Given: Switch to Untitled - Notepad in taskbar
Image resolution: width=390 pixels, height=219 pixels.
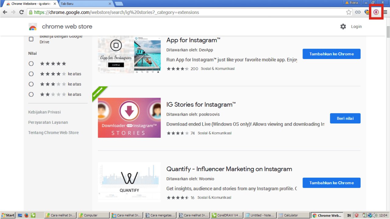Looking at the screenshot, I should pyautogui.click(x=261, y=215).
